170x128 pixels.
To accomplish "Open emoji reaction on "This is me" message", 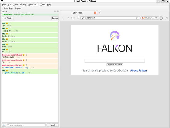I will pos(7,29).
